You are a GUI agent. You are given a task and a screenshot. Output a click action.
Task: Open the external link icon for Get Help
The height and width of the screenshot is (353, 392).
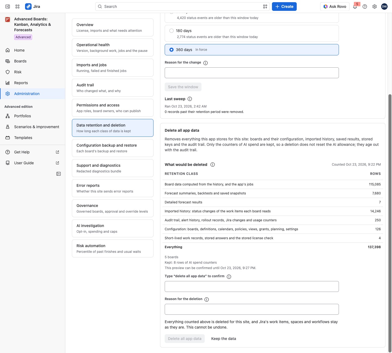click(57, 152)
